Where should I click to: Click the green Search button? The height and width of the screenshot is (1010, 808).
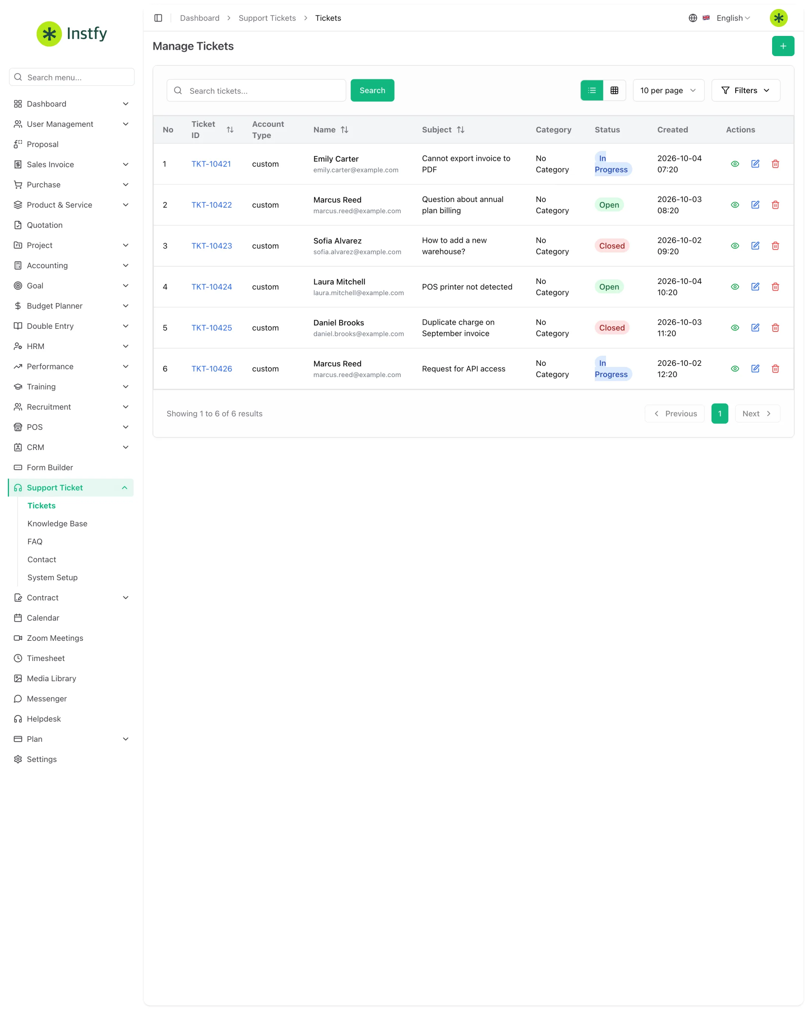tap(372, 91)
